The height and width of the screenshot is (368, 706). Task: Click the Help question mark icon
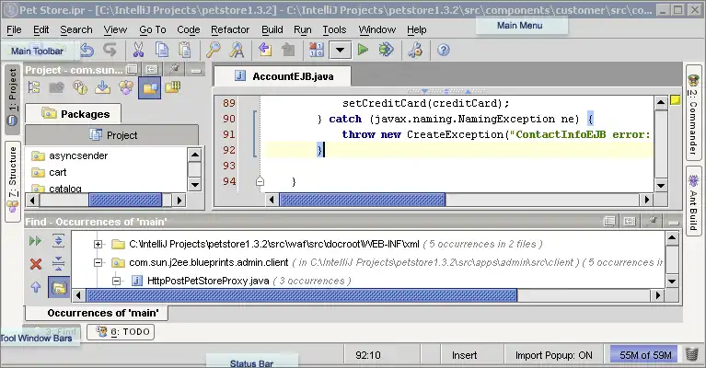click(443, 50)
